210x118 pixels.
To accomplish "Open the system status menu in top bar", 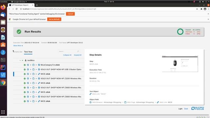I will [x=204, y=2].
